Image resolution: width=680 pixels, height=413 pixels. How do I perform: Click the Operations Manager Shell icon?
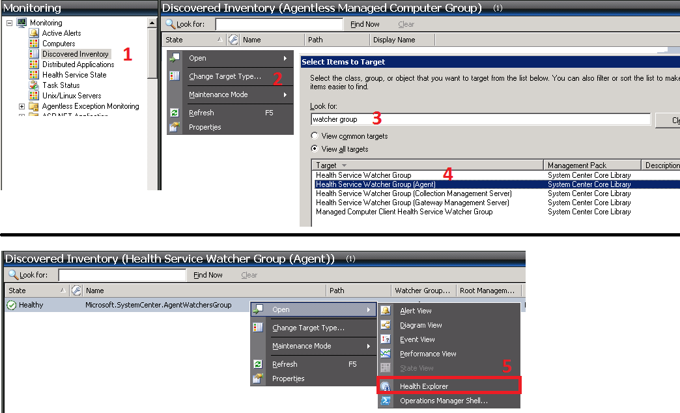386,401
